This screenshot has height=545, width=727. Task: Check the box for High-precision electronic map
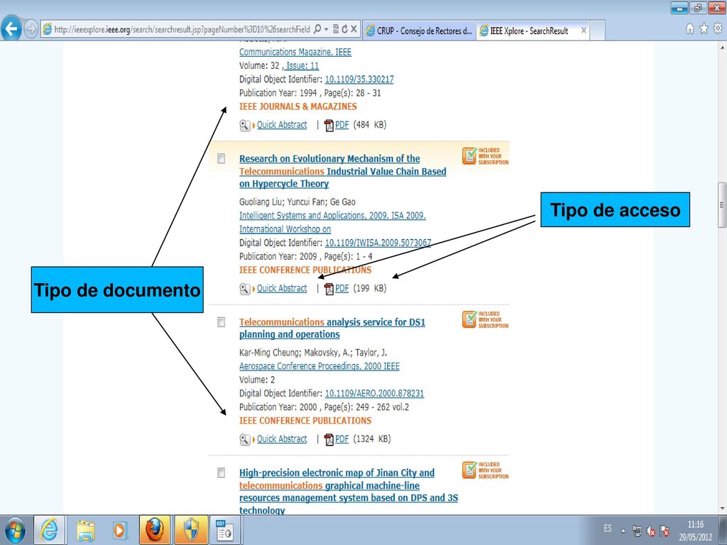pos(222,473)
